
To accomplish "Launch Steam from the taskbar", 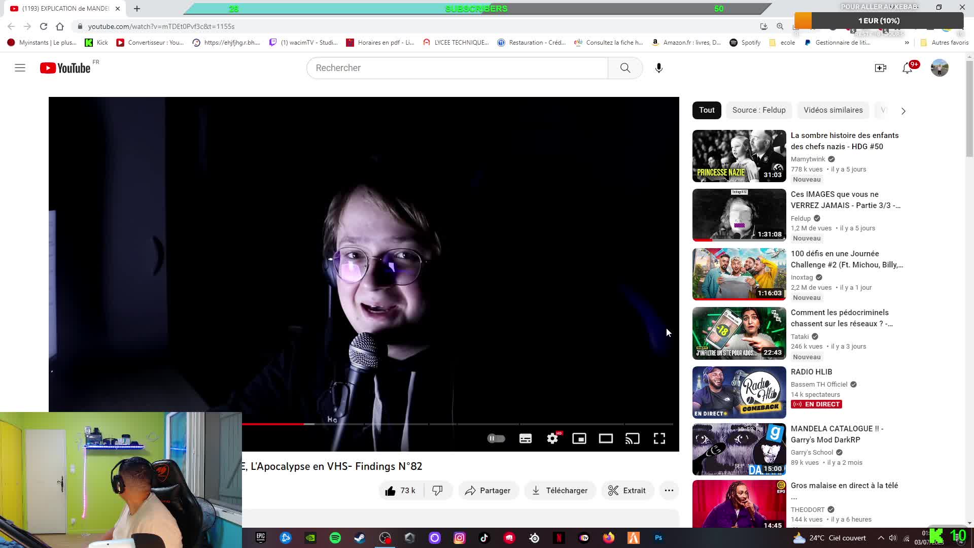I will tap(360, 538).
